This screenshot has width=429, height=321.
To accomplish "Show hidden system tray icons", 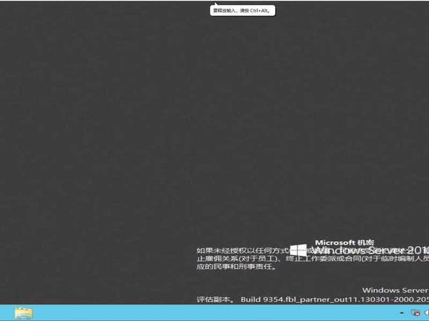I will [402, 313].
